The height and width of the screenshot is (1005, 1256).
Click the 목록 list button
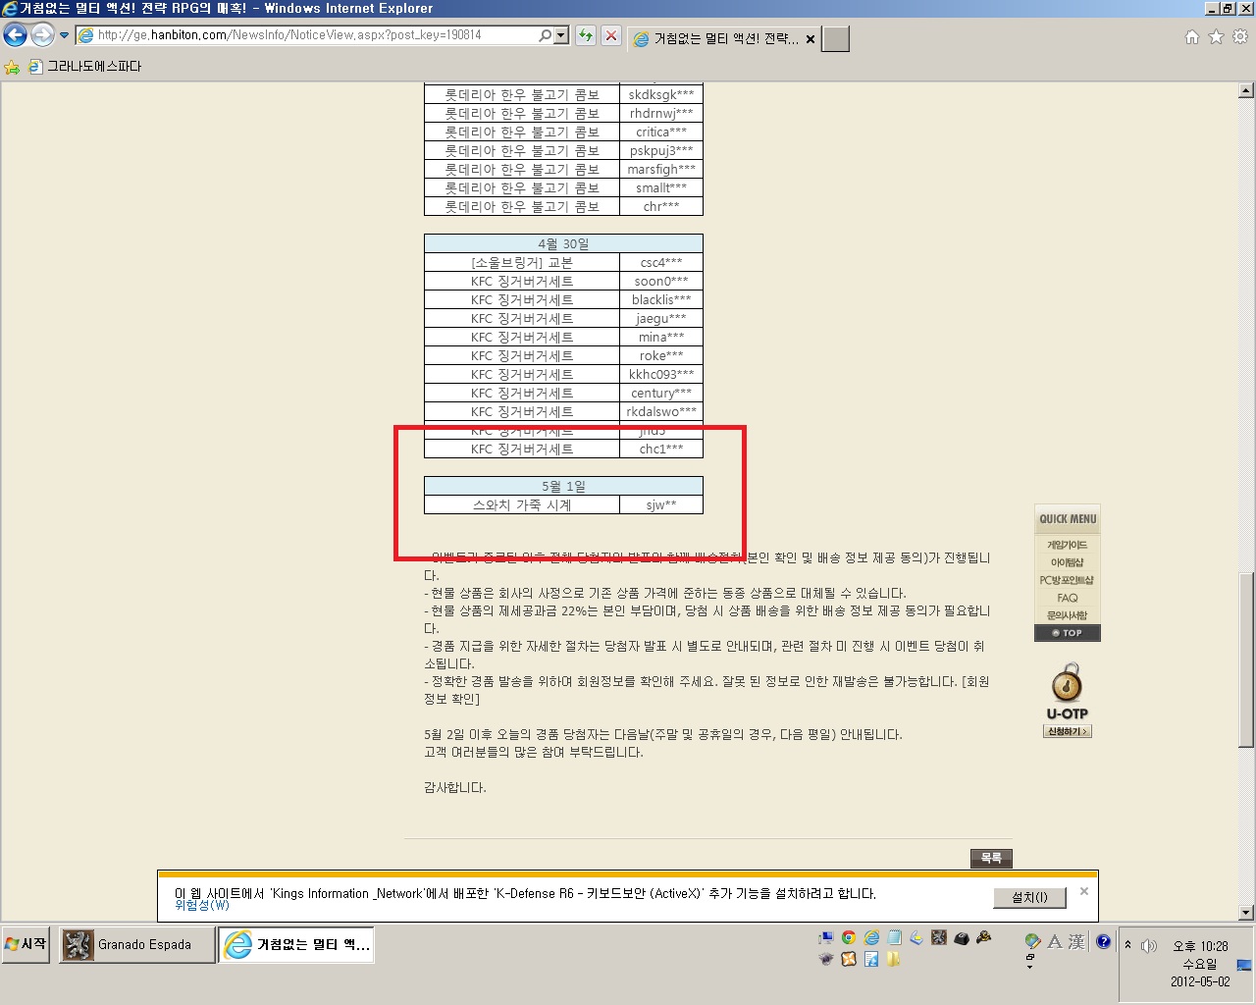991,858
